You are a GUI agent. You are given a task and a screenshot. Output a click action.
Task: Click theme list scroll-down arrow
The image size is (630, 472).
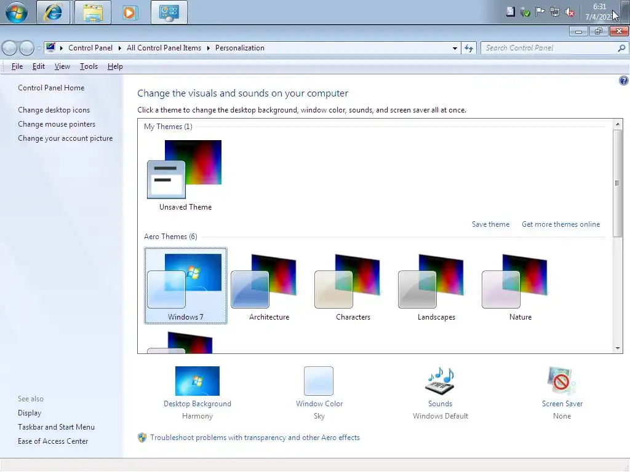[618, 348]
